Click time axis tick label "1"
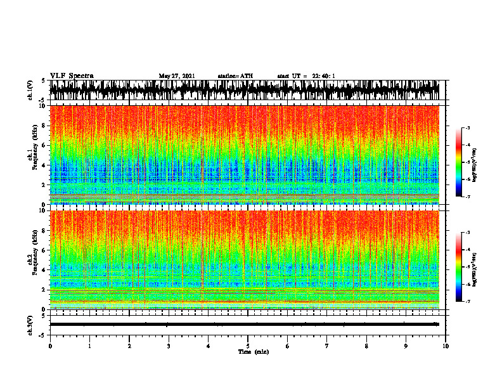This screenshot has height=388, width=502. (x=89, y=346)
